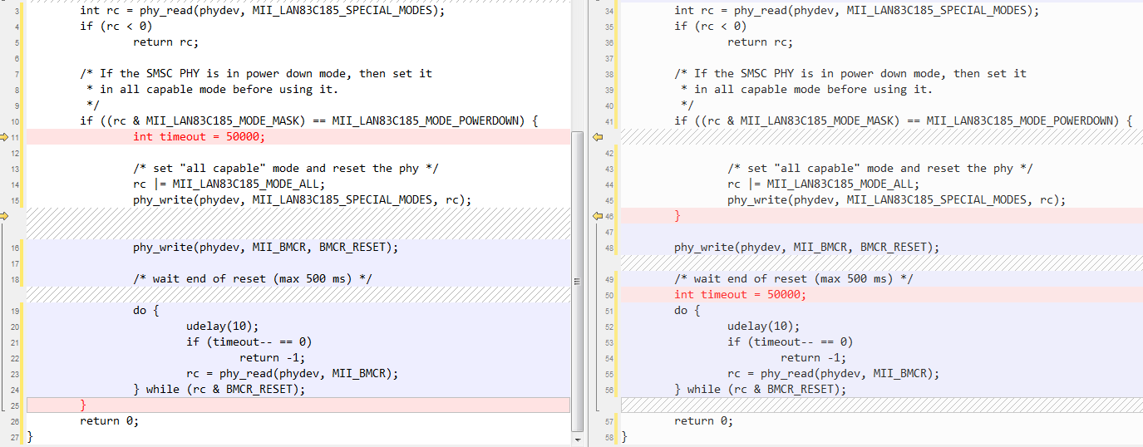The width and height of the screenshot is (1143, 447).
Task: Click 'return -1;' on left line 22
Action: (x=272, y=358)
